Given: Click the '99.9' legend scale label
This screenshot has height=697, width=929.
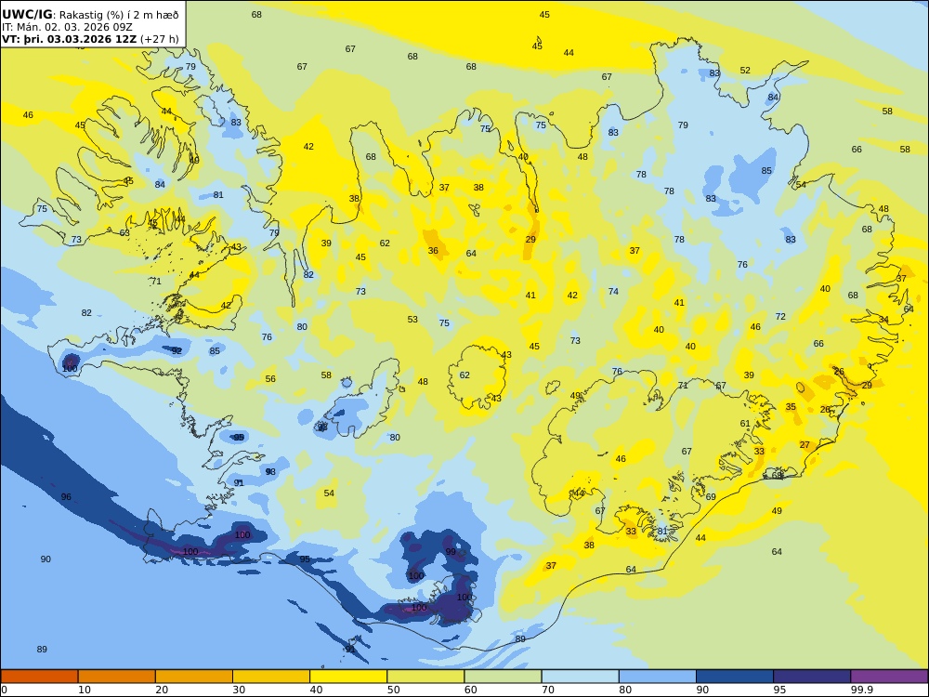Looking at the screenshot, I should click(861, 690).
